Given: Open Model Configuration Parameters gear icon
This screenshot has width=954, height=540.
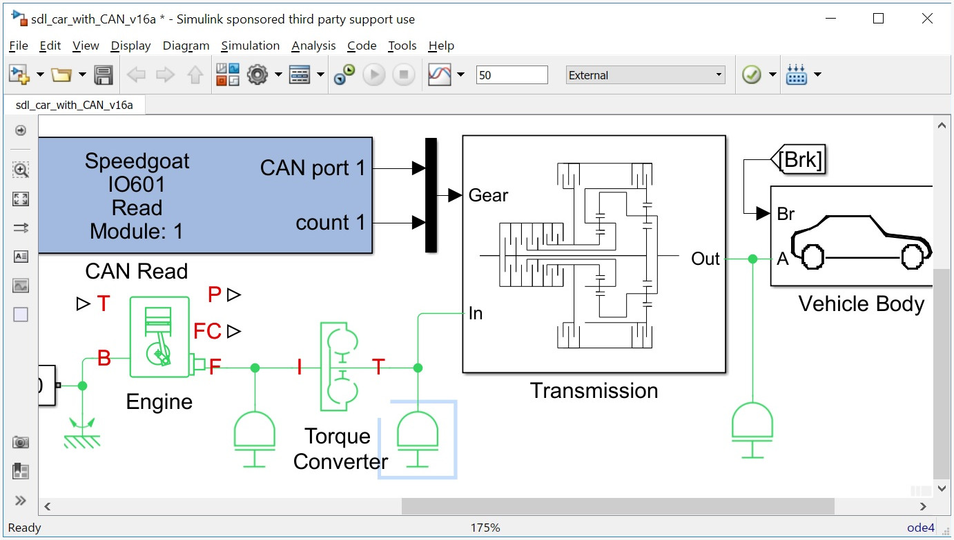Looking at the screenshot, I should tap(259, 74).
